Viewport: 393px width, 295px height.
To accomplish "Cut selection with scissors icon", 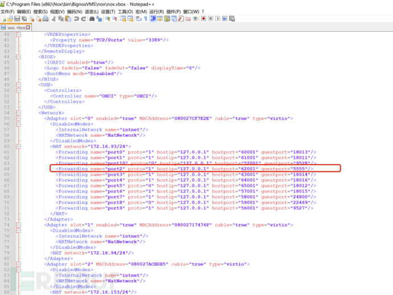I will point(54,19).
